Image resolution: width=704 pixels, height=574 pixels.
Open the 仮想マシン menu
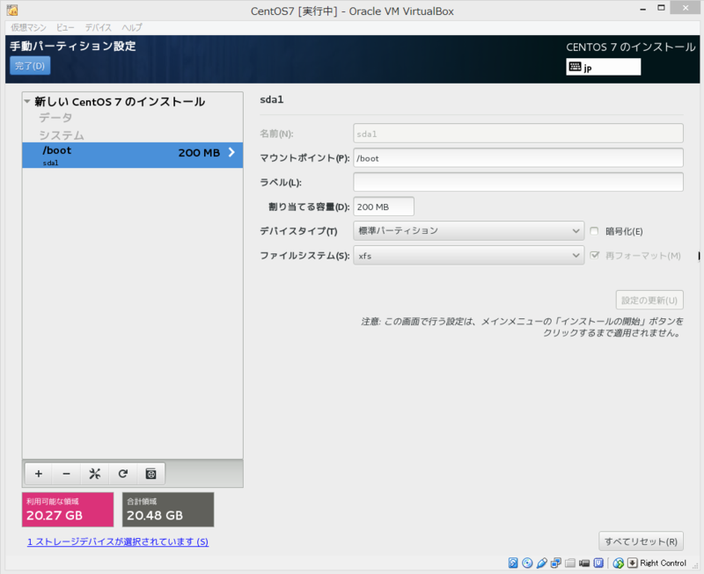click(29, 27)
